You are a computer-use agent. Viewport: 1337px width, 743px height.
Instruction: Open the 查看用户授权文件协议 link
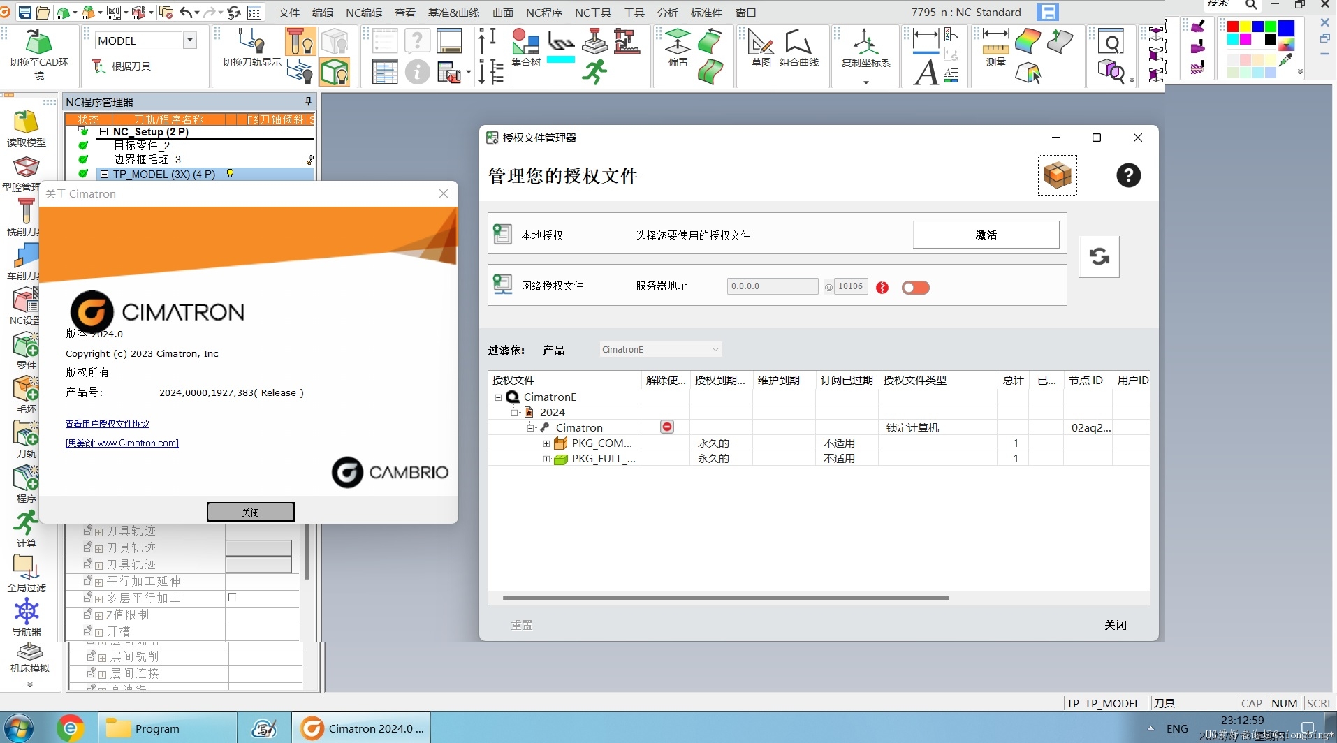107,423
